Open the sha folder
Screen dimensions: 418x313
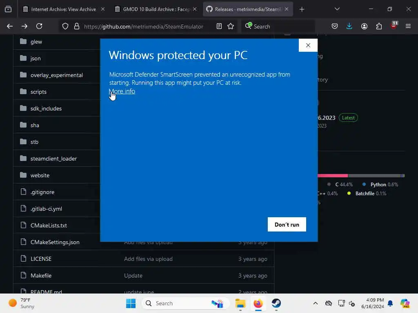[x=35, y=126]
